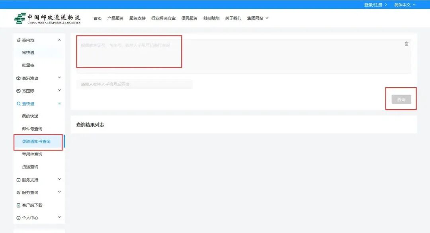This screenshot has width=430, height=233.
Task: Expand the 个人中心 chevron
Action: pos(59,217)
